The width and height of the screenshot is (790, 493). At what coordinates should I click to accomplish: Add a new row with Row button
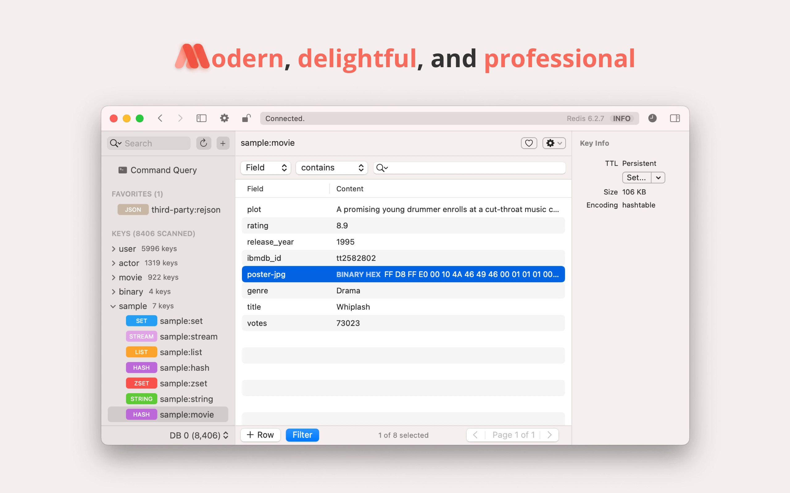pos(260,435)
